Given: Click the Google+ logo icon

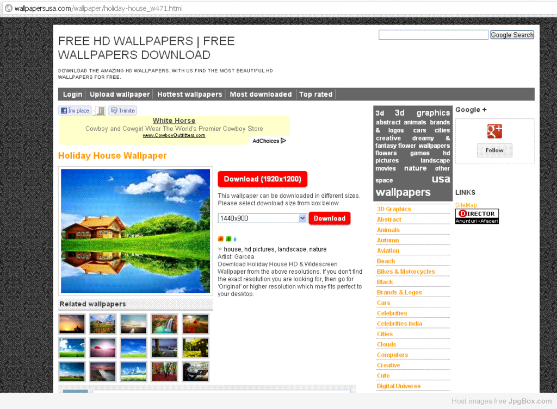Looking at the screenshot, I should point(494,131).
